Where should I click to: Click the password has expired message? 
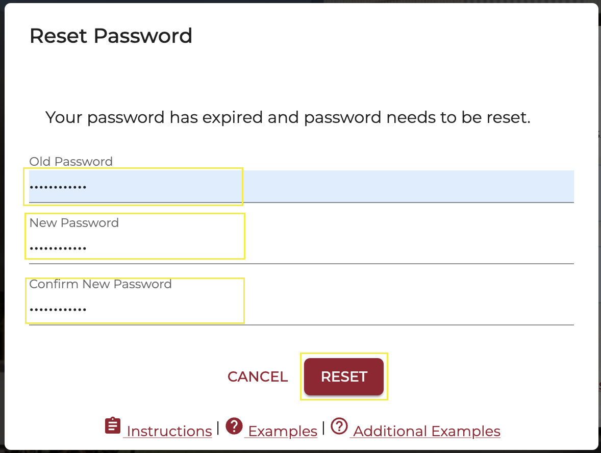tap(288, 118)
